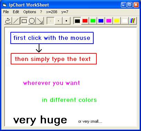Click the tiny 'or very small....' text
The width and height of the screenshot is (141, 131).
90,122
